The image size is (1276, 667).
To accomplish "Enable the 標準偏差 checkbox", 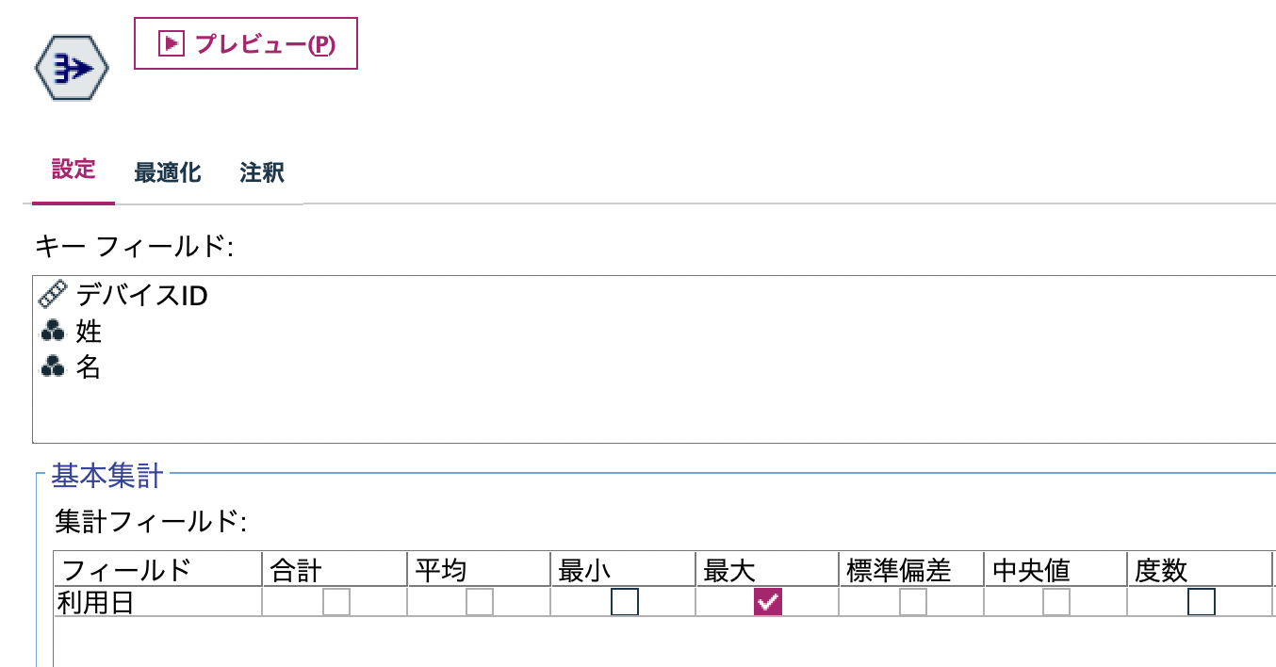I will (911, 600).
